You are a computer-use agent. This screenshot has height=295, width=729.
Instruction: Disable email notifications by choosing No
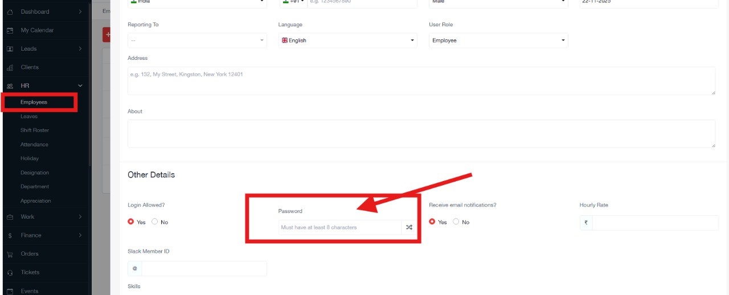pos(456,222)
